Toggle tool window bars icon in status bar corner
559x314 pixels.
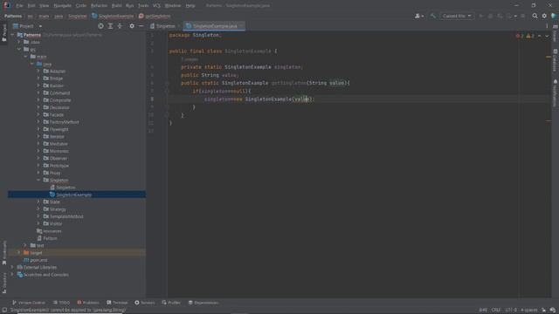3,311
